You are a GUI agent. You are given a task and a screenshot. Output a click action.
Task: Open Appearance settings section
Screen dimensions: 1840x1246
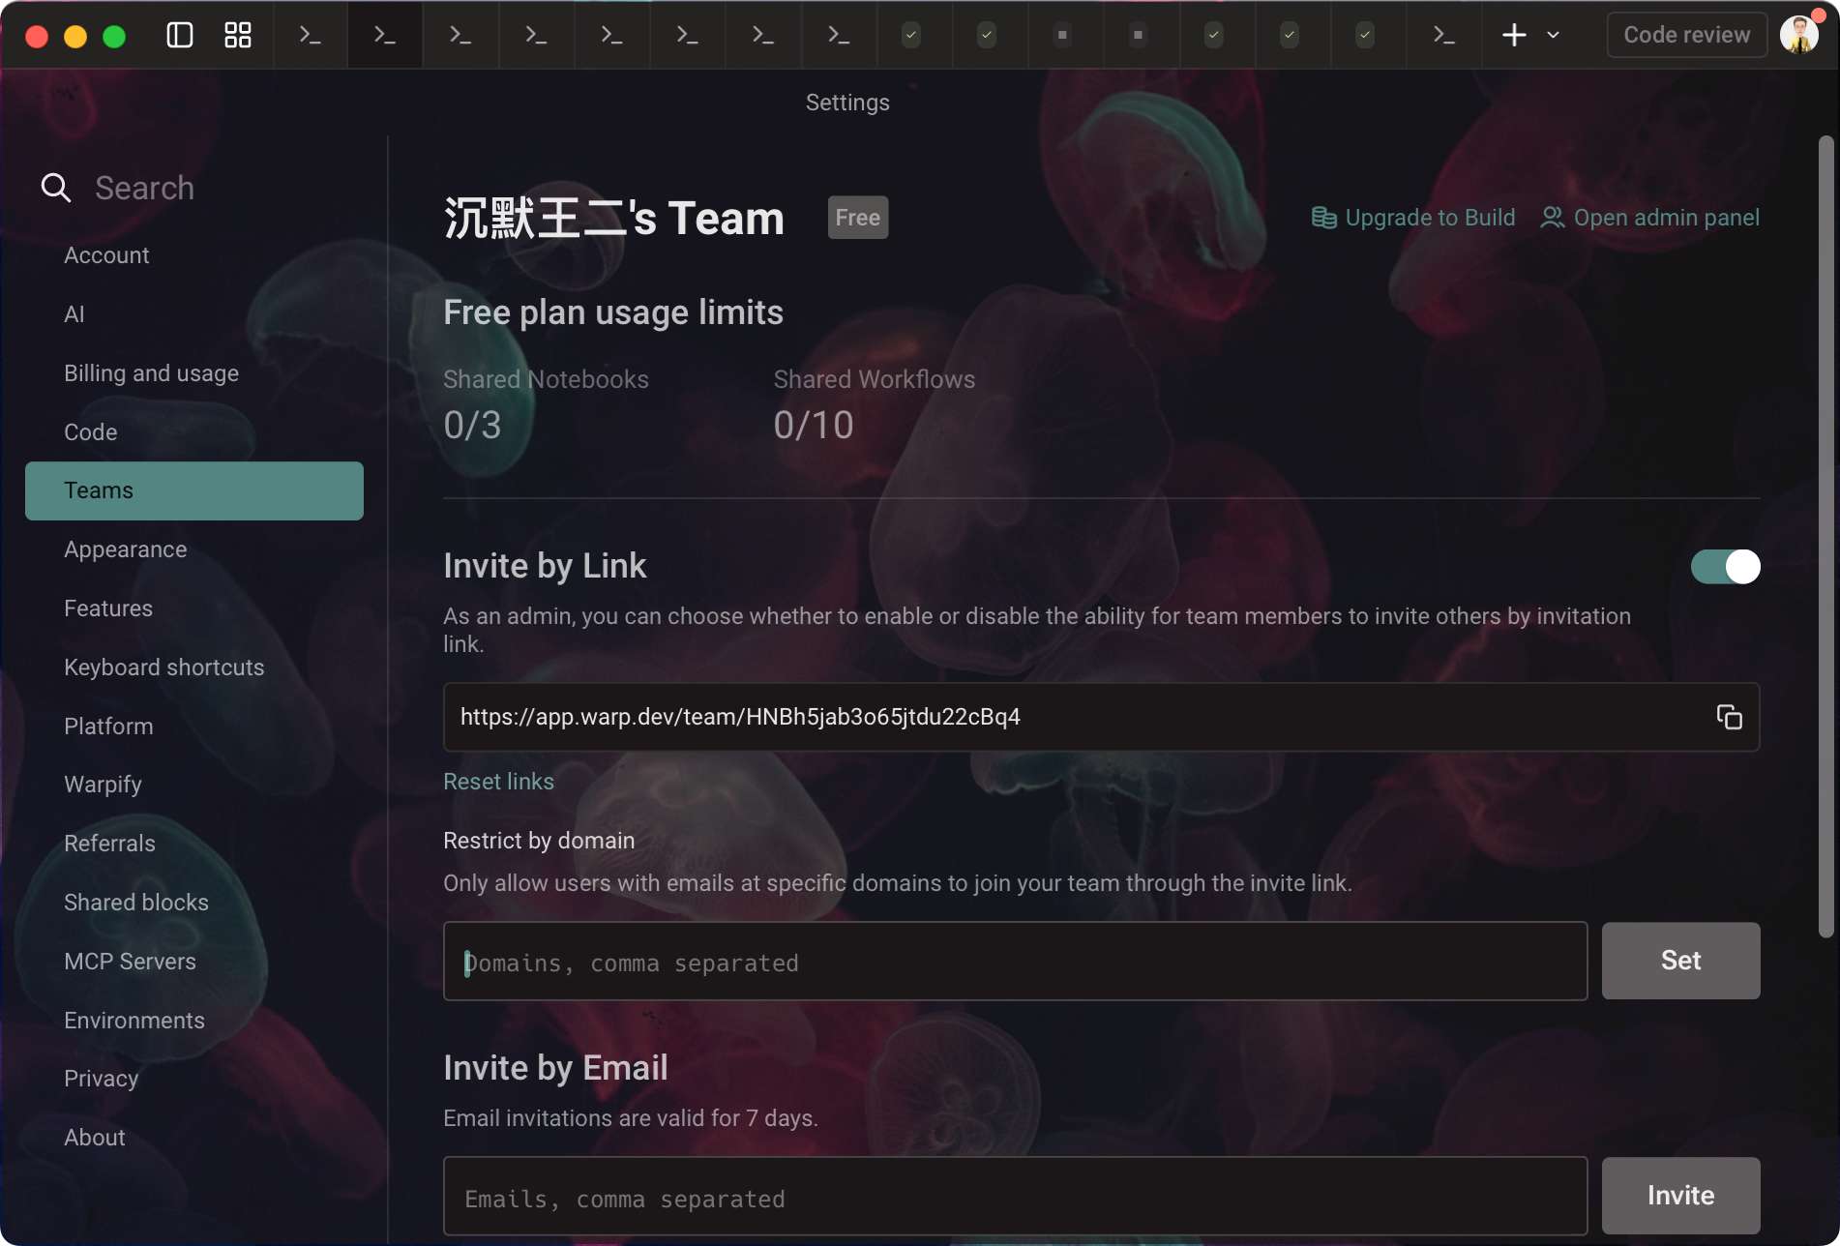tap(126, 549)
